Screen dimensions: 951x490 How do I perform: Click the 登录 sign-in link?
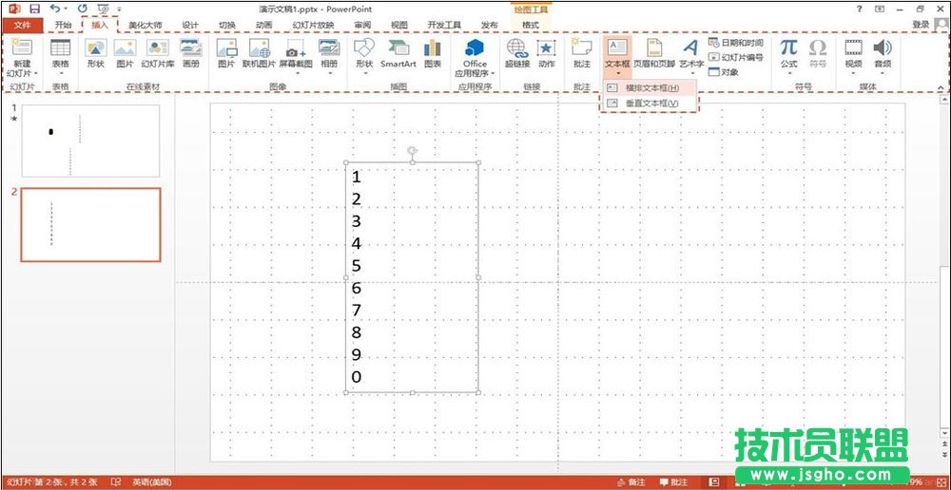(920, 25)
